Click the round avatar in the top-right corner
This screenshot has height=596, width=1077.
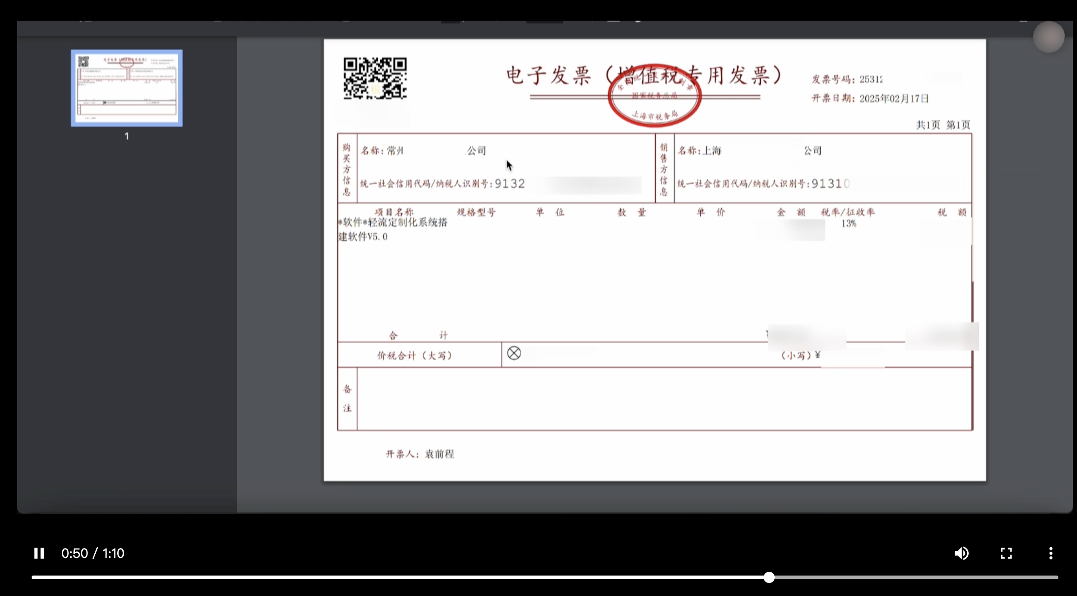(1049, 37)
